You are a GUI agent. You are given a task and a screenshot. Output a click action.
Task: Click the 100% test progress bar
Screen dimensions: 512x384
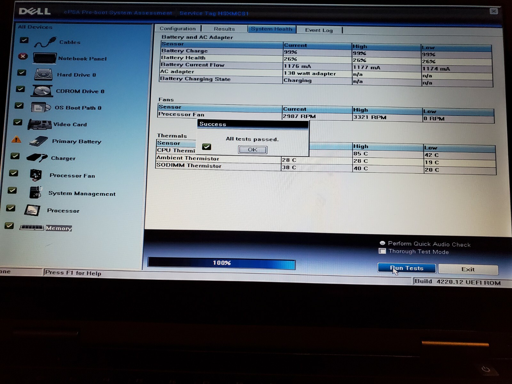point(221,263)
